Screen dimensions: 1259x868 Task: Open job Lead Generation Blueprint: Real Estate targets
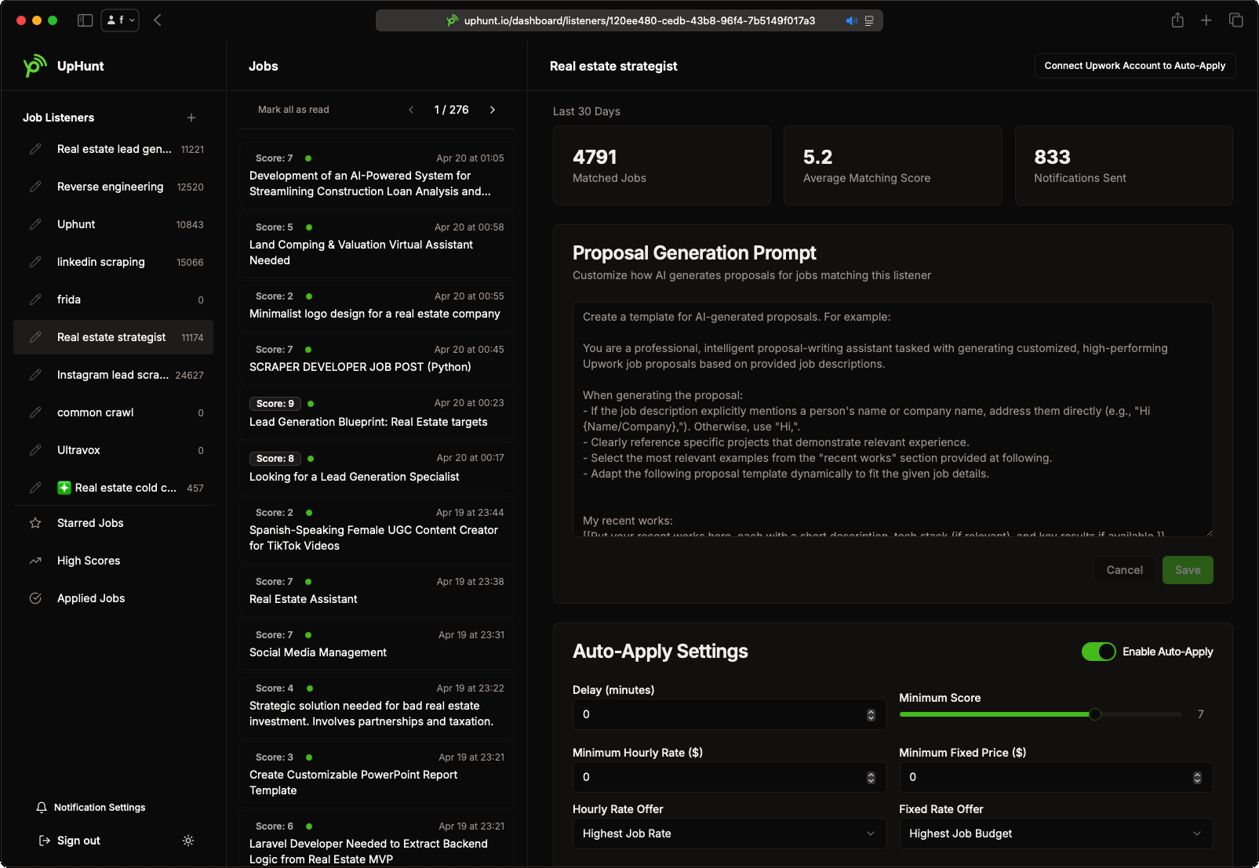[377, 413]
